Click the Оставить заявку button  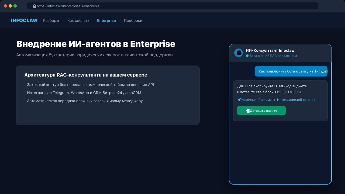pos(261,110)
